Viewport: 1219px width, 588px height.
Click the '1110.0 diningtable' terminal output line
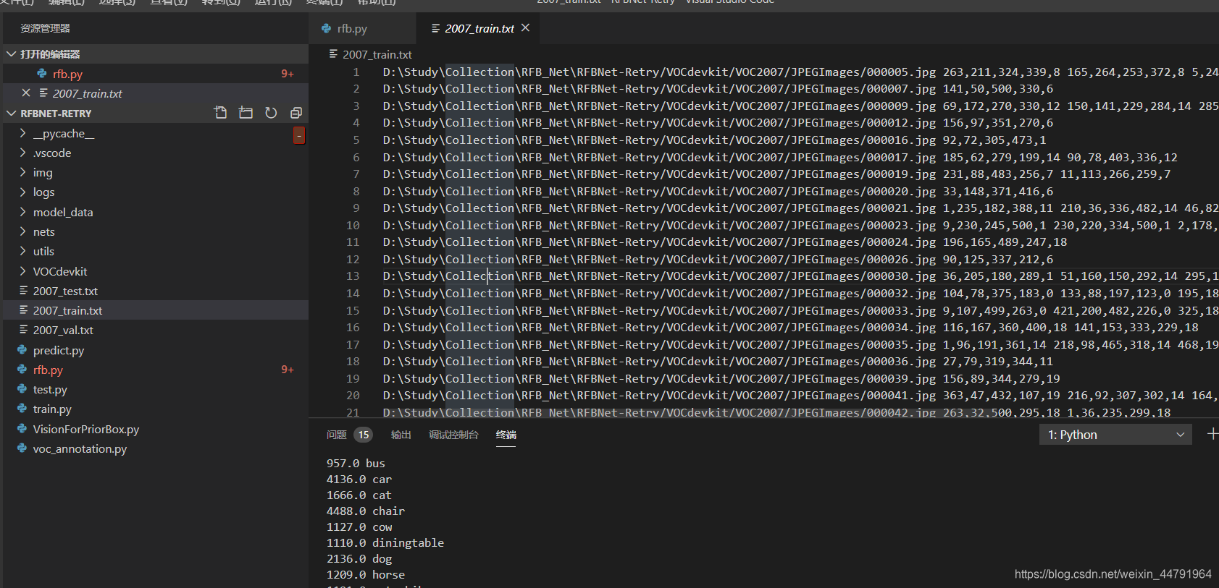click(385, 543)
